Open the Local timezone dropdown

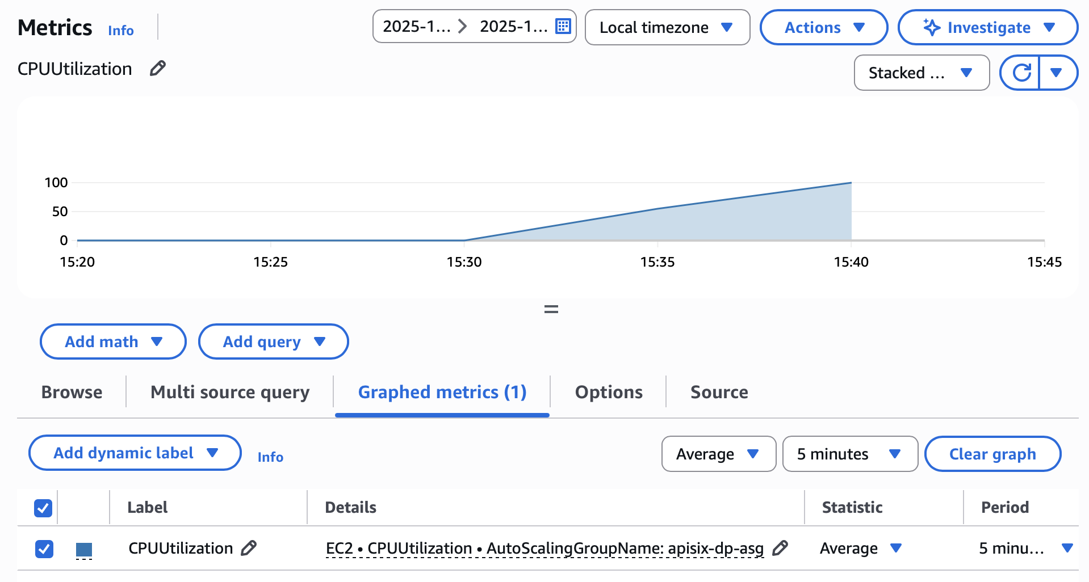point(667,27)
